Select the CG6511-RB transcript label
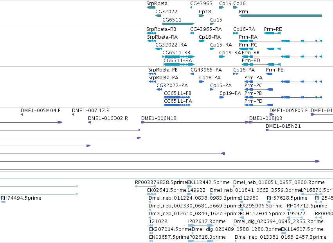Image resolution: width=333 pixels, height=243 pixels. tap(176, 53)
